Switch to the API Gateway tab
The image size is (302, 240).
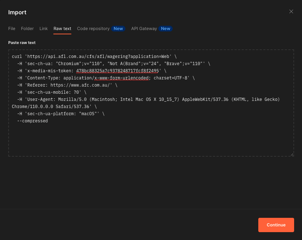[x=152, y=29]
